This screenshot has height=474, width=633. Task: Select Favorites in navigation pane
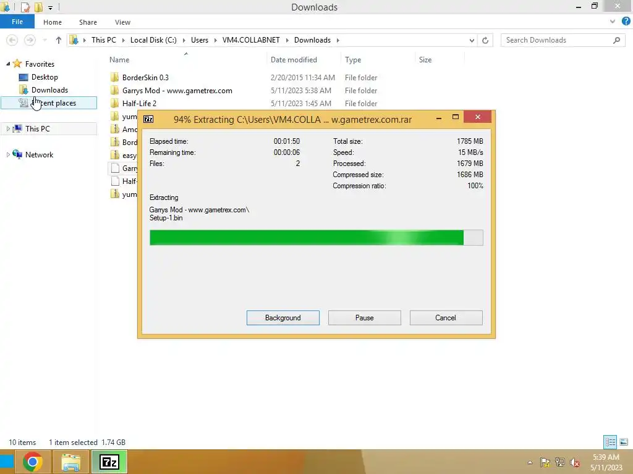pyautogui.click(x=40, y=64)
